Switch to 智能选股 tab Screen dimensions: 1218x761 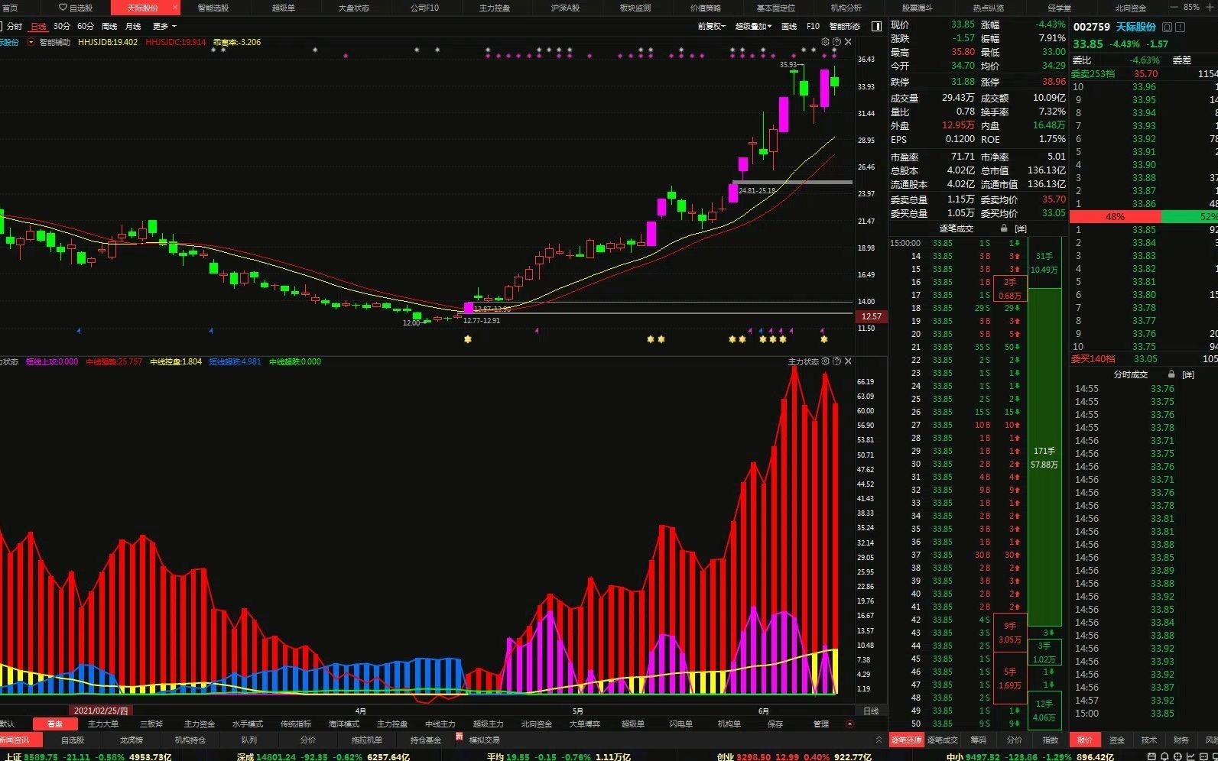coord(213,8)
